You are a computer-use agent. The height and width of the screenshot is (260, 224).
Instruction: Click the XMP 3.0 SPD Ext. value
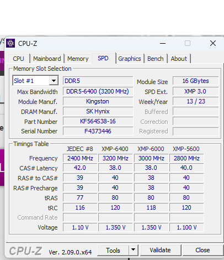pyautogui.click(x=196, y=91)
